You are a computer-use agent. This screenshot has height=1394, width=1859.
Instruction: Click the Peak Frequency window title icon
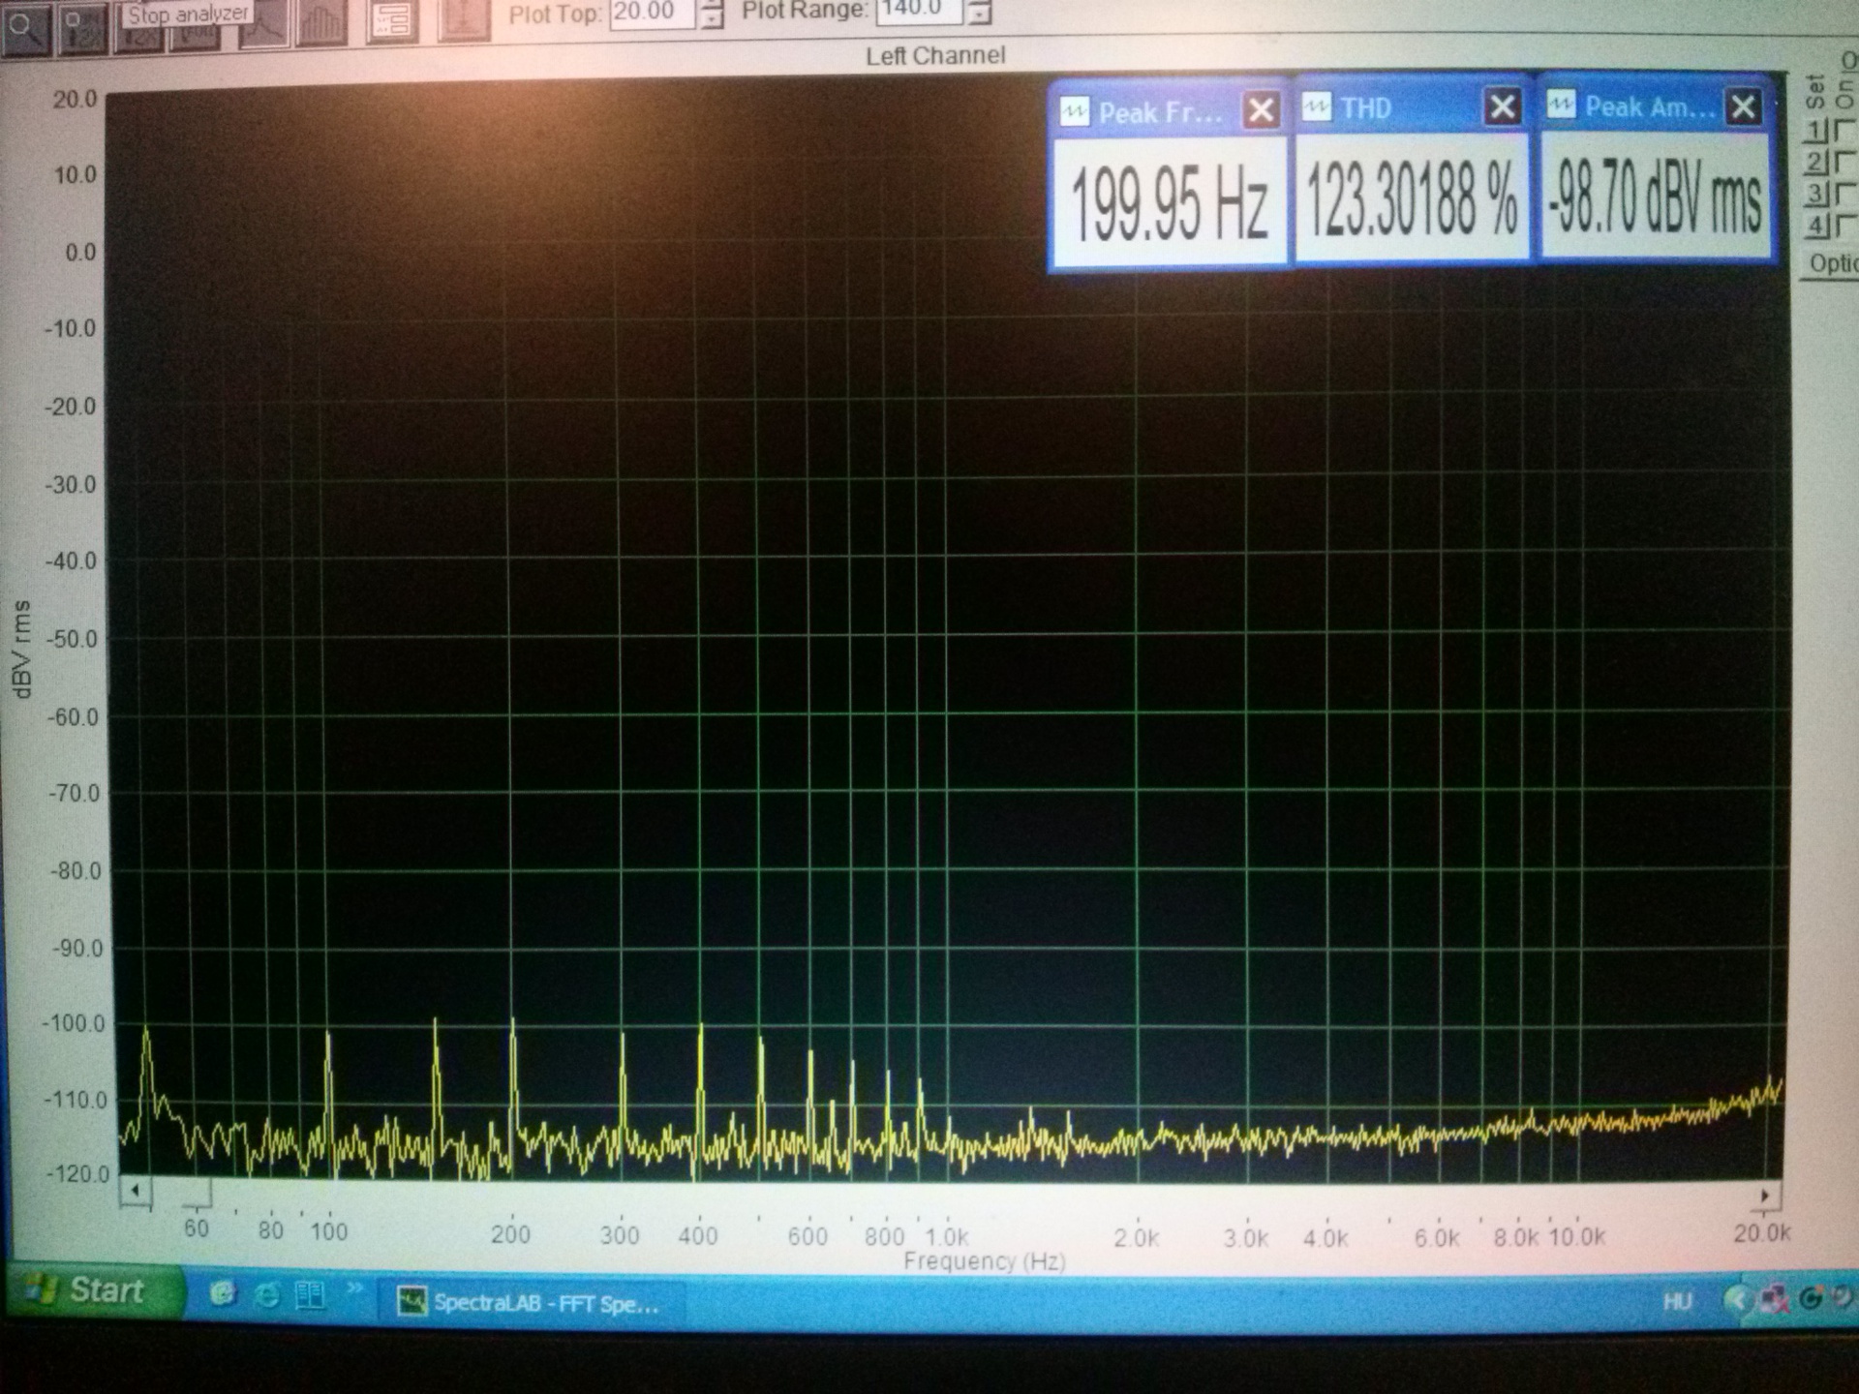click(1075, 112)
